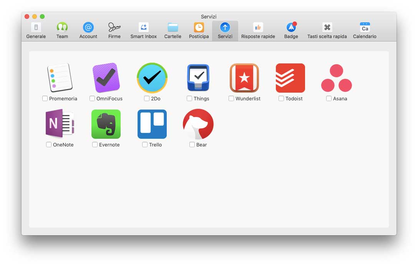
Task: Click the Todoist red icon
Action: click(x=290, y=78)
